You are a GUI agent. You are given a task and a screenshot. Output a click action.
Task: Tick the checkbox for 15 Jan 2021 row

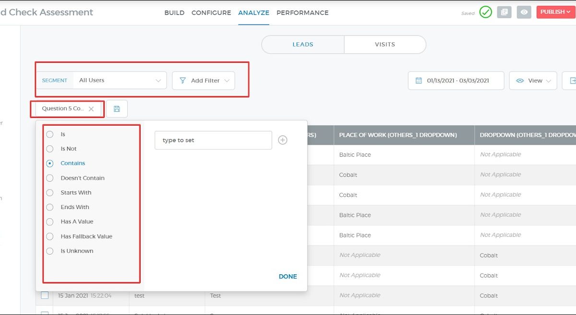click(45, 295)
